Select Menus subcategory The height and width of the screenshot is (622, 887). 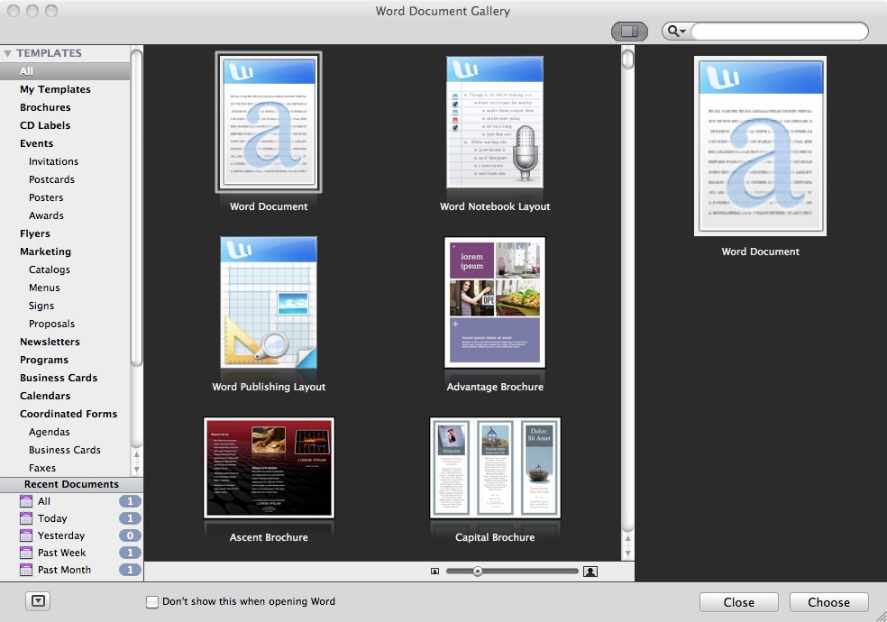point(44,288)
